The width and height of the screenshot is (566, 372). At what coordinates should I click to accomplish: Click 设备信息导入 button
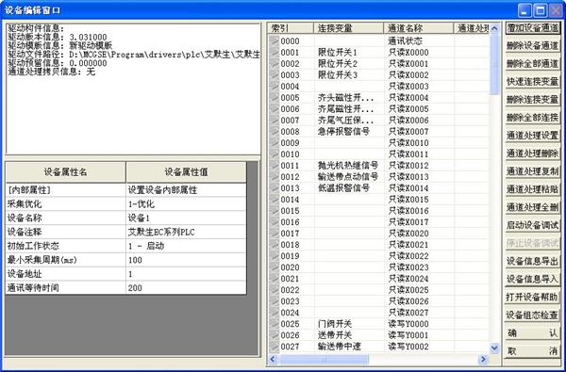pos(532,279)
